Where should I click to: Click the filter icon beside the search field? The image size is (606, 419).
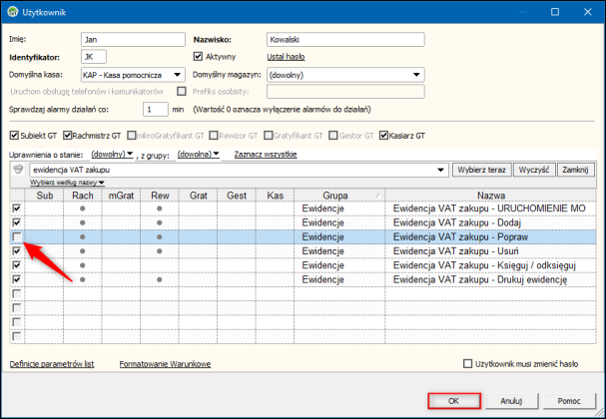17,171
